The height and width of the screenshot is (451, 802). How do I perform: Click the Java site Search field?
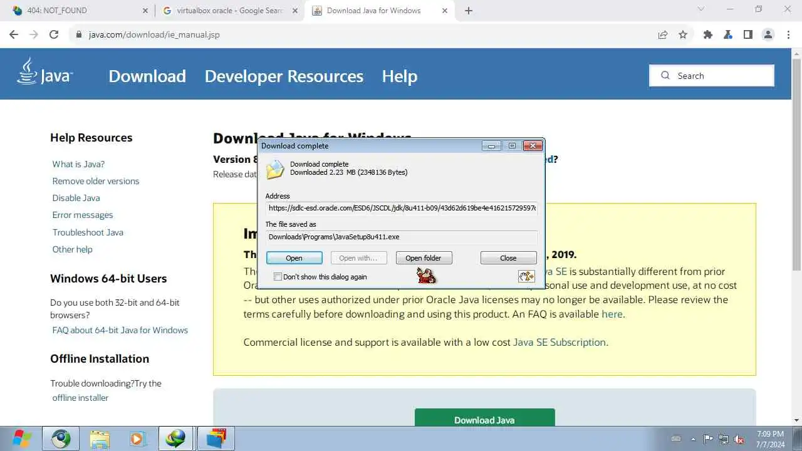(712, 75)
